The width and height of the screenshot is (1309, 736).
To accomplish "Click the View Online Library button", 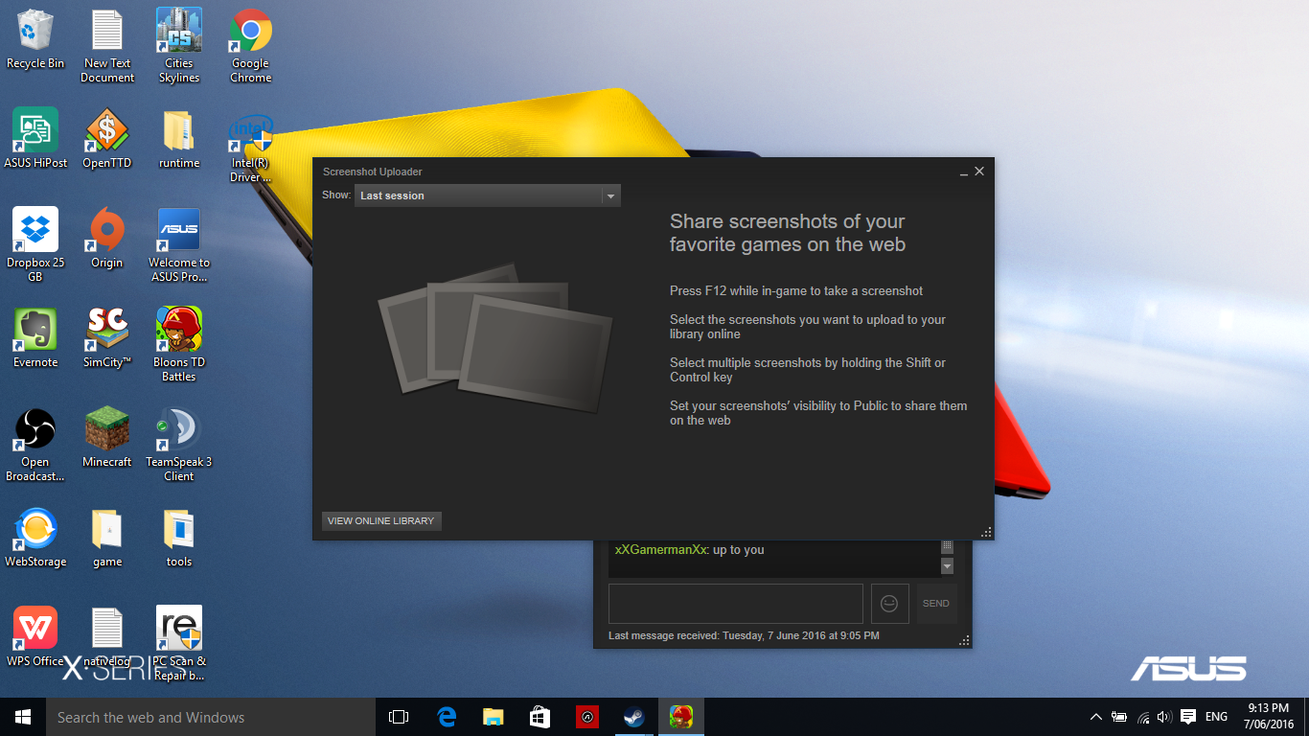I will pyautogui.click(x=381, y=521).
